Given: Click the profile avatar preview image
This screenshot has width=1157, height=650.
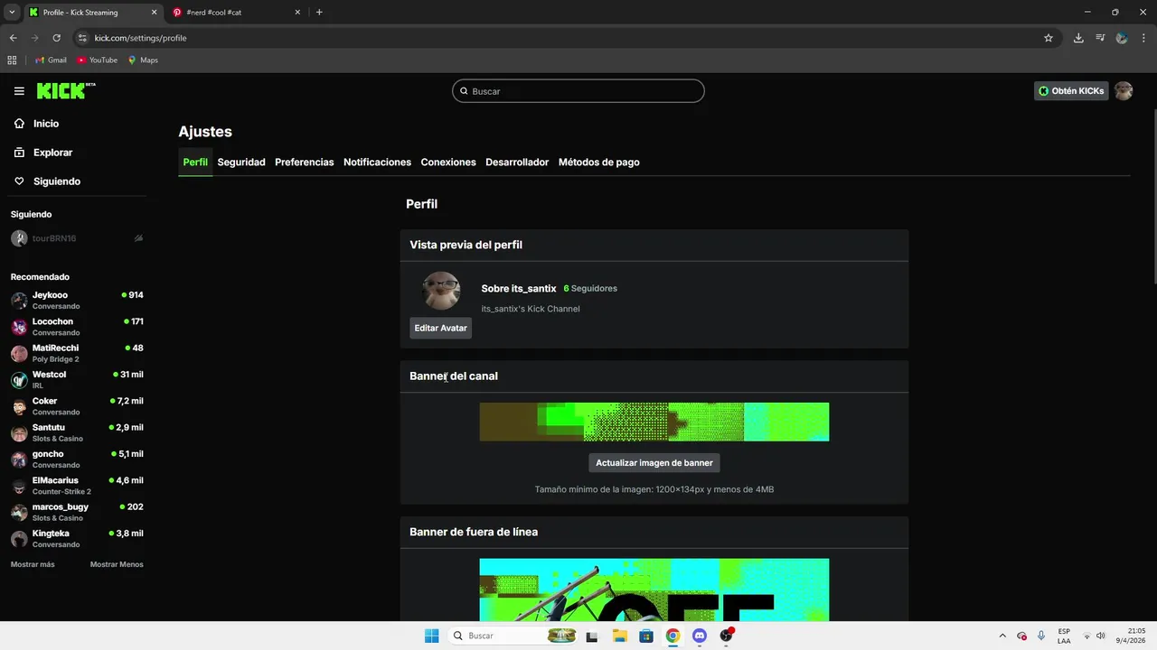Looking at the screenshot, I should 441,291.
